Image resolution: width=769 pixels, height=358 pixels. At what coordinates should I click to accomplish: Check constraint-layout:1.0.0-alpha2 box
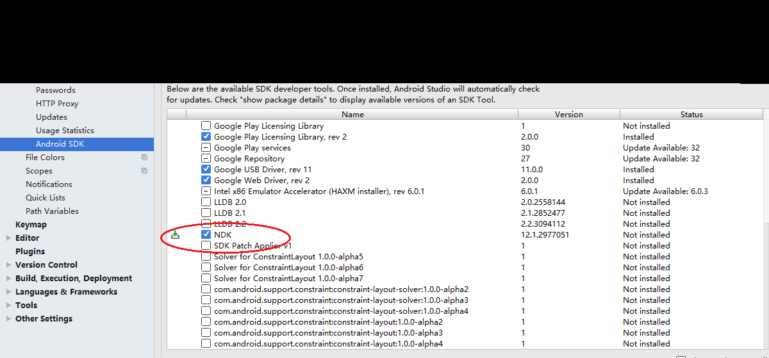[x=206, y=322]
